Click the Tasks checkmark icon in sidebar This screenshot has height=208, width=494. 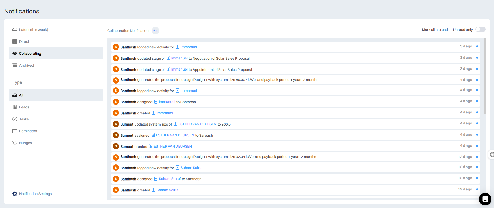[15, 119]
